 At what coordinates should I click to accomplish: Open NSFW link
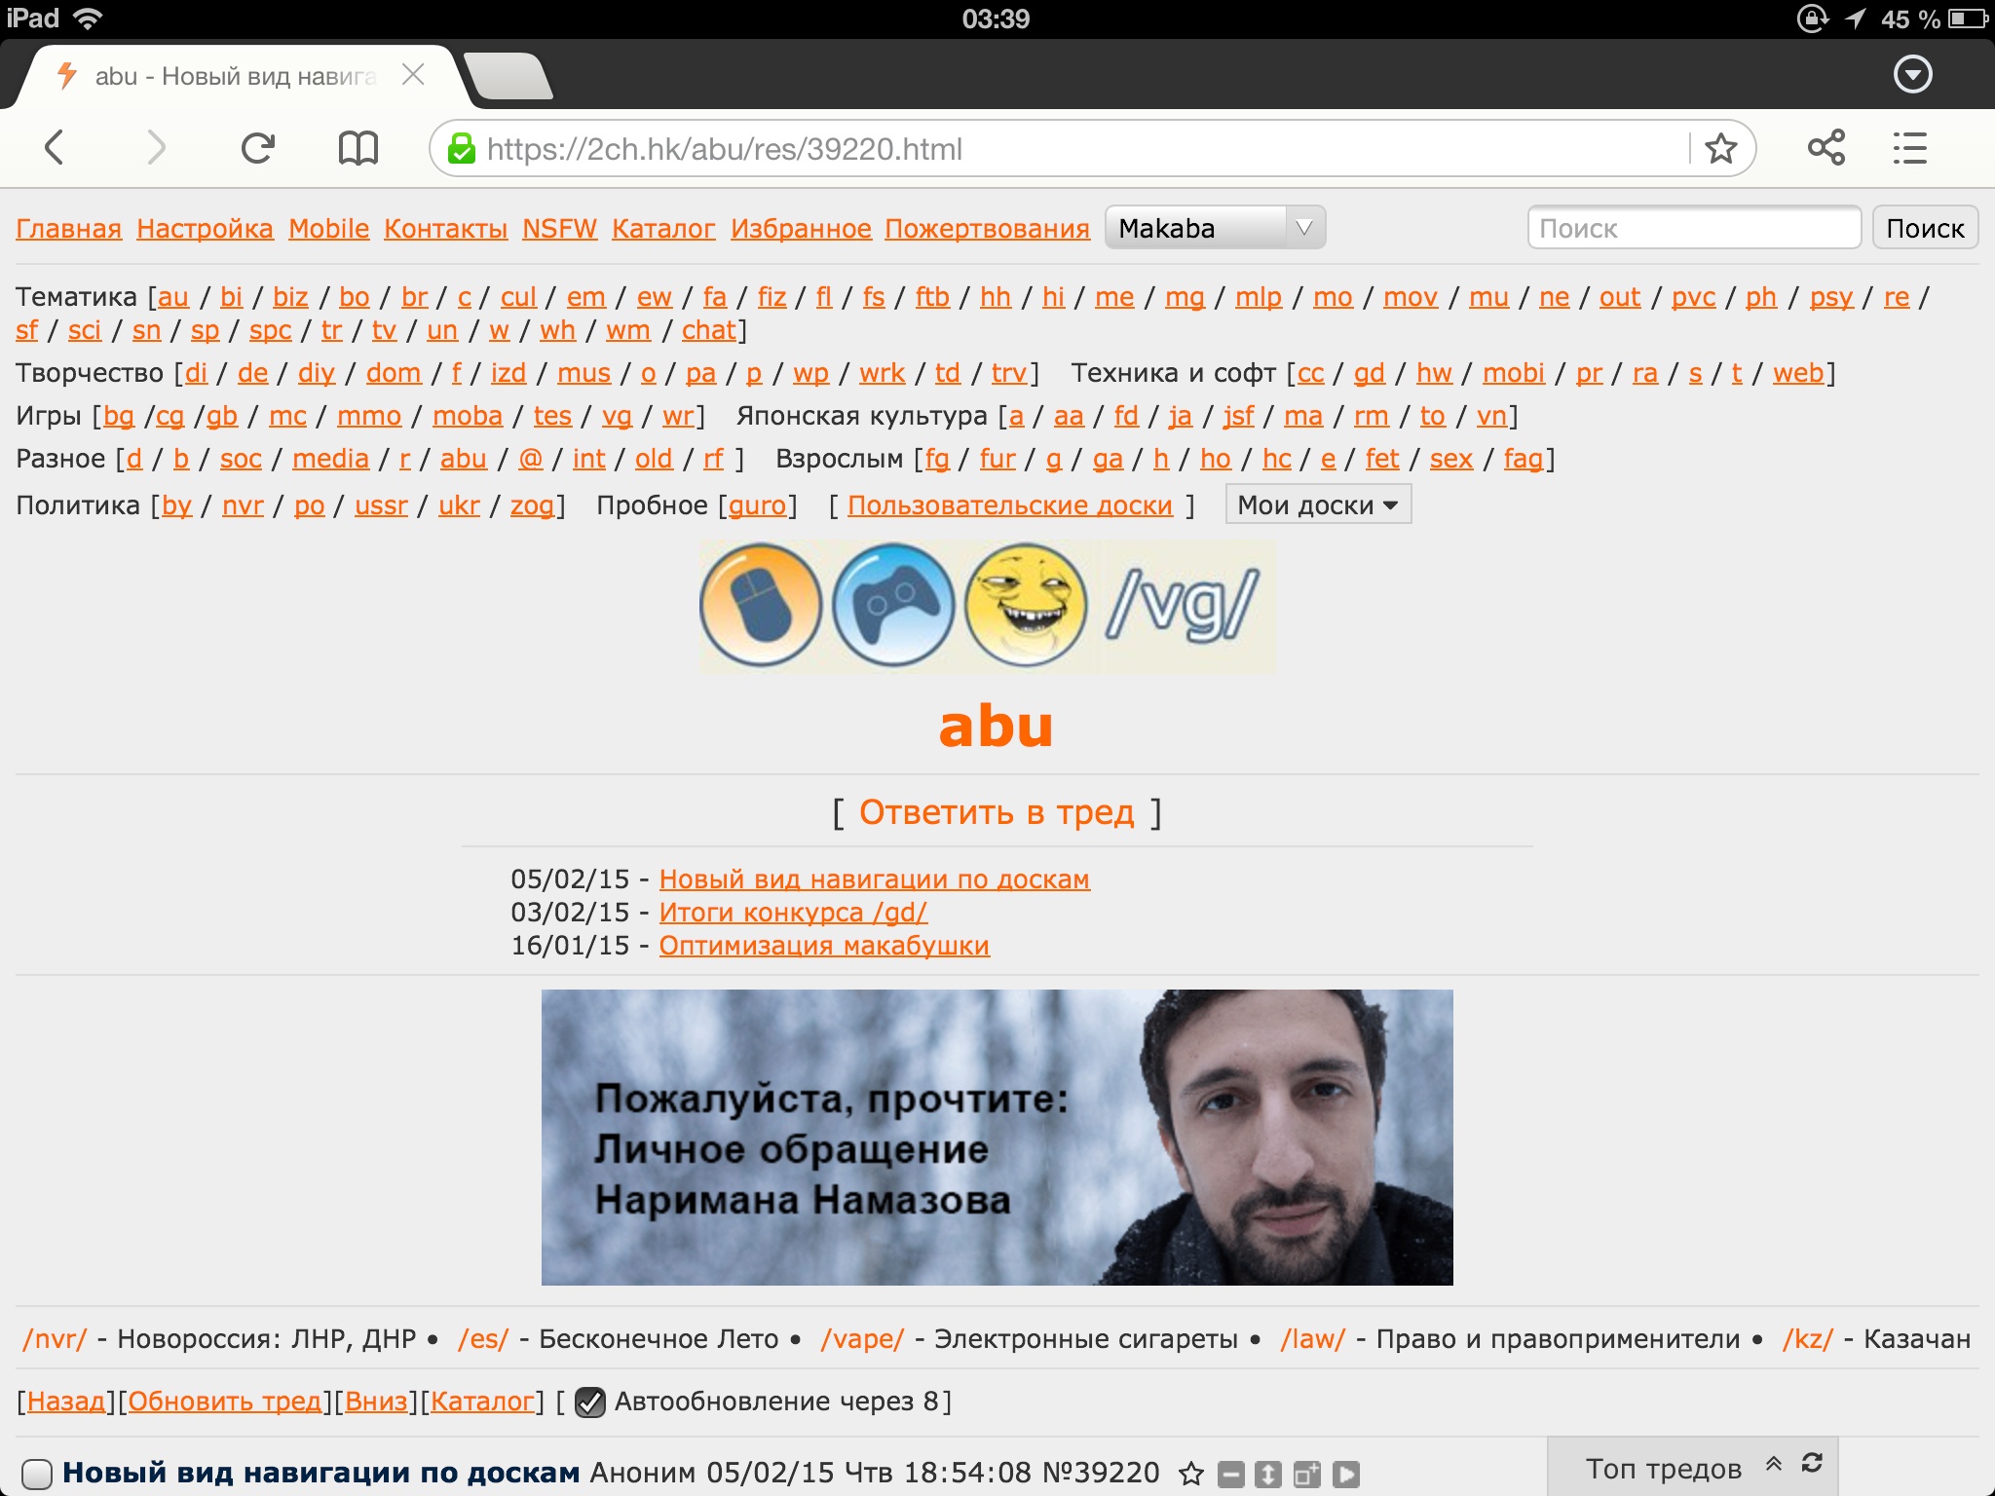point(559,229)
